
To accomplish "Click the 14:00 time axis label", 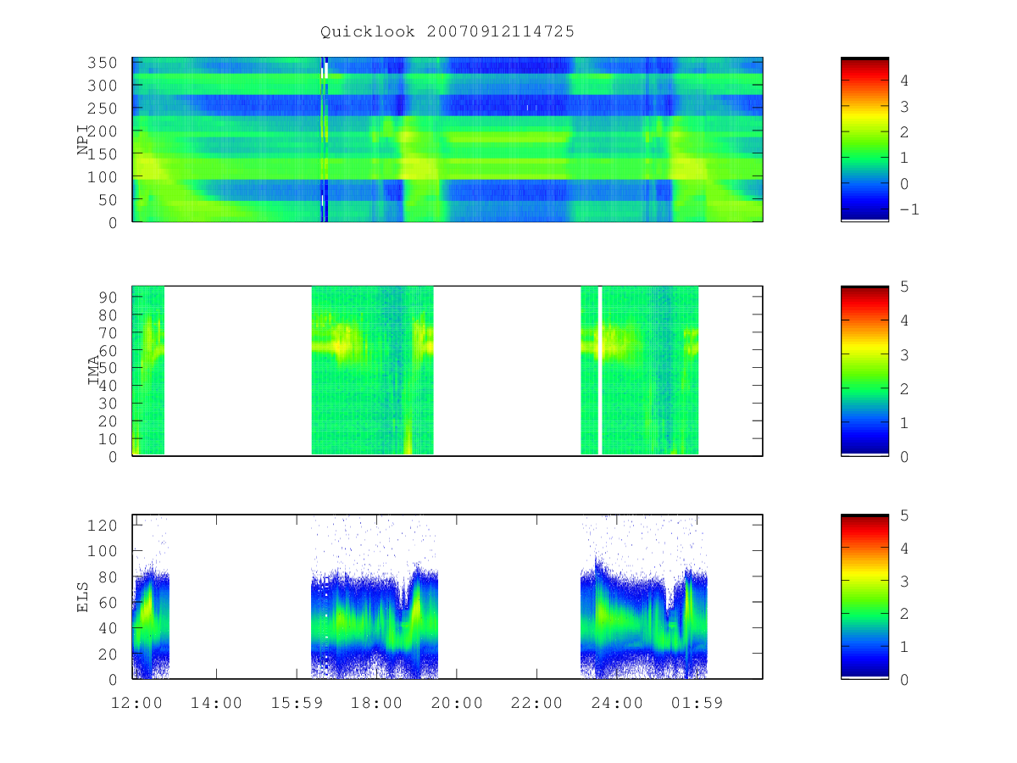I will click(x=216, y=703).
